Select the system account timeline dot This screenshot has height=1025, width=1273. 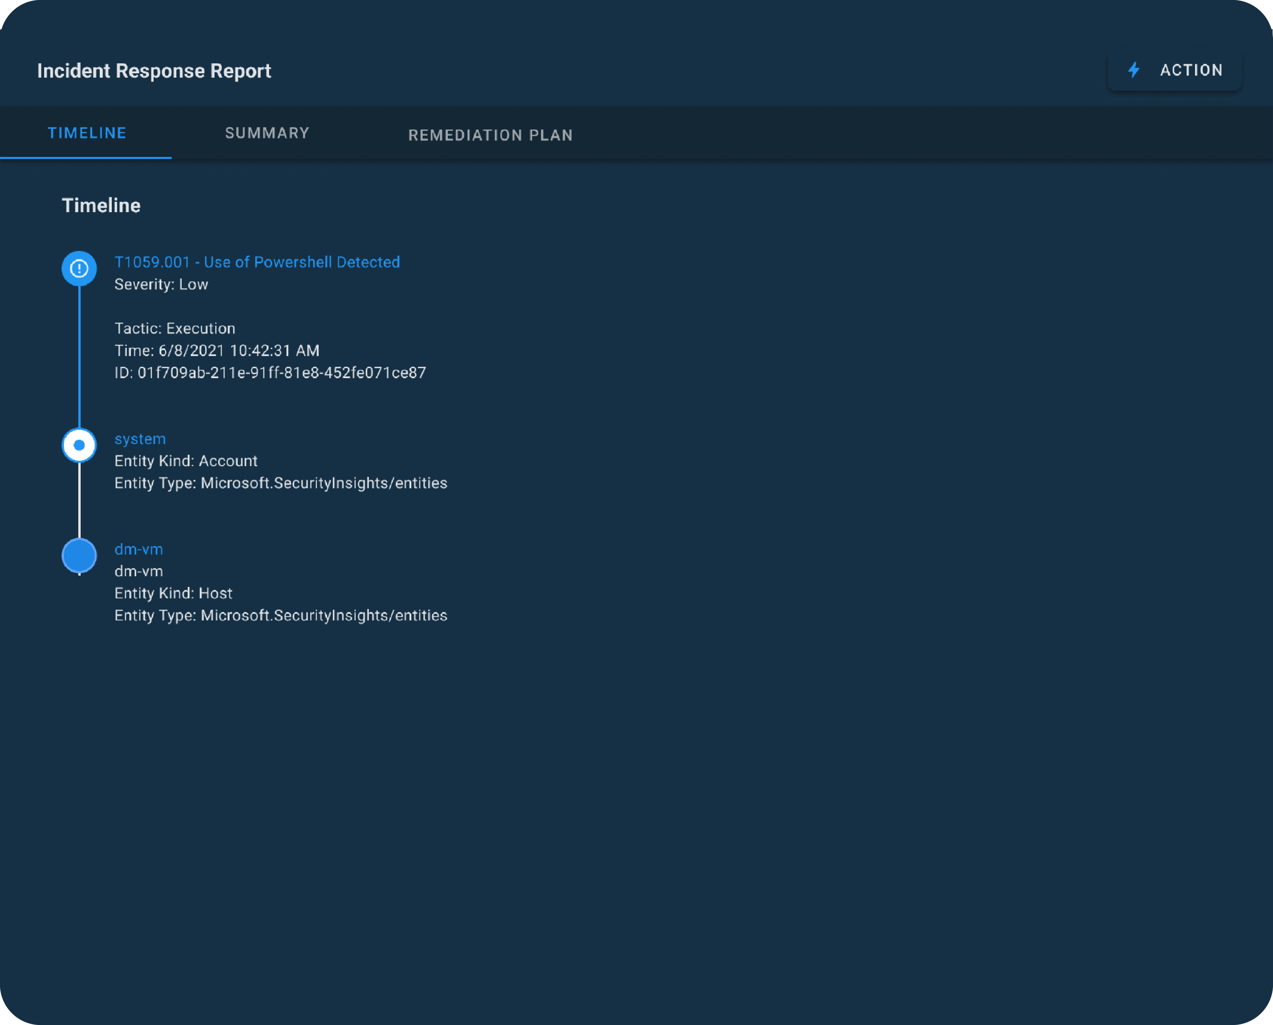point(79,445)
